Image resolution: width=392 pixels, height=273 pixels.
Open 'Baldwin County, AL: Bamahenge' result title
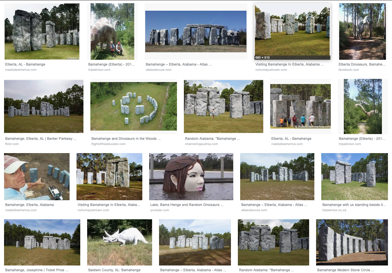(114, 270)
